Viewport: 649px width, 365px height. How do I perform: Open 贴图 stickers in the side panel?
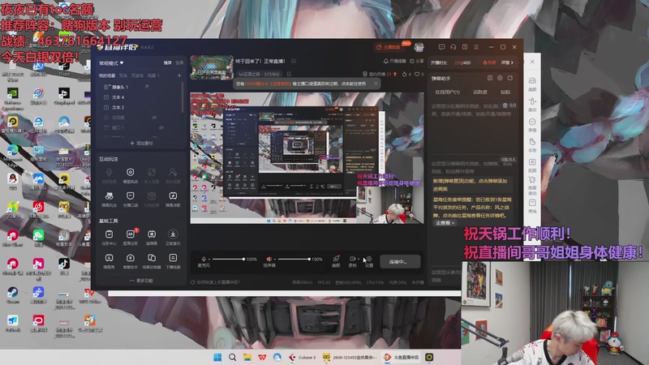532,165
